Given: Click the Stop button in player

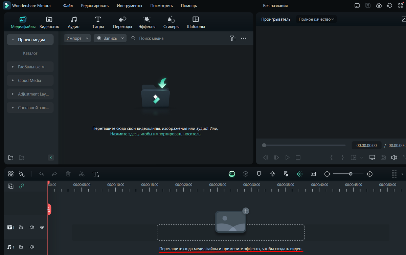Looking at the screenshot, I should [298, 157].
